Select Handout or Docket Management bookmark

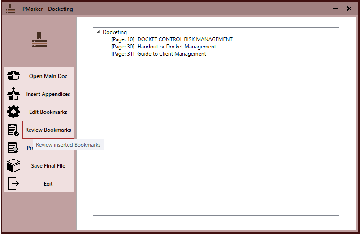pos(164,47)
